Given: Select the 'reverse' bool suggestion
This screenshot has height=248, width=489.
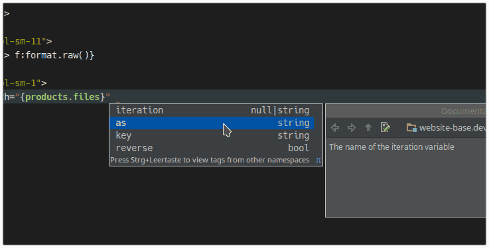Looking at the screenshot, I should 212,148.
